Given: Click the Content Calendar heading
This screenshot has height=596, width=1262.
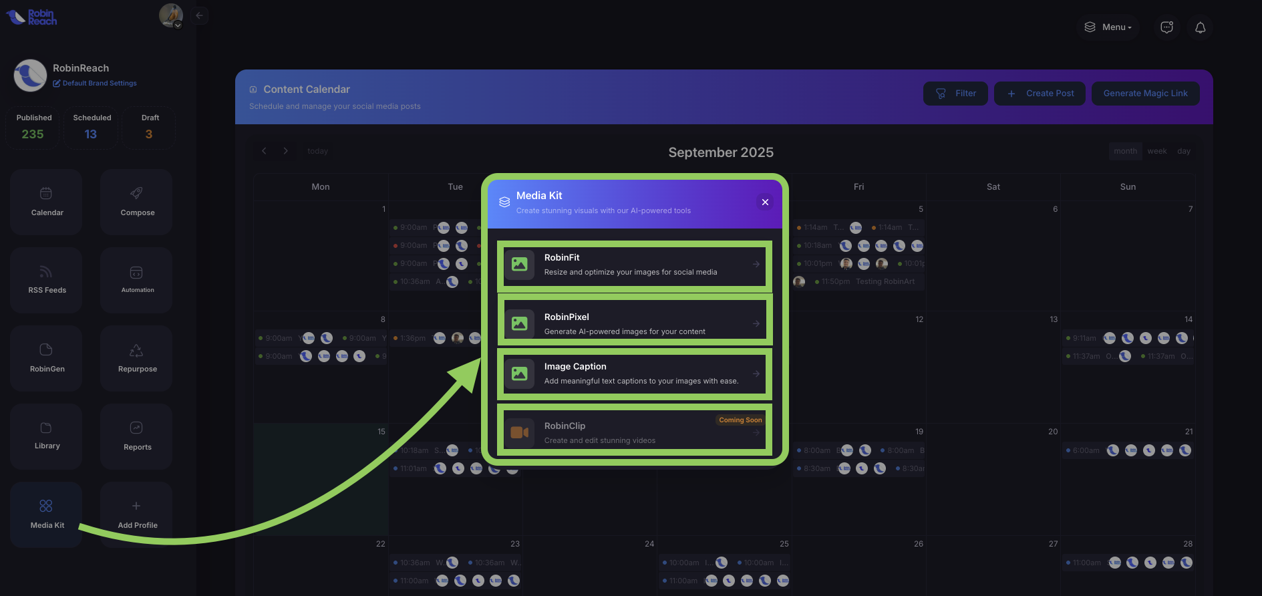Looking at the screenshot, I should tap(307, 90).
